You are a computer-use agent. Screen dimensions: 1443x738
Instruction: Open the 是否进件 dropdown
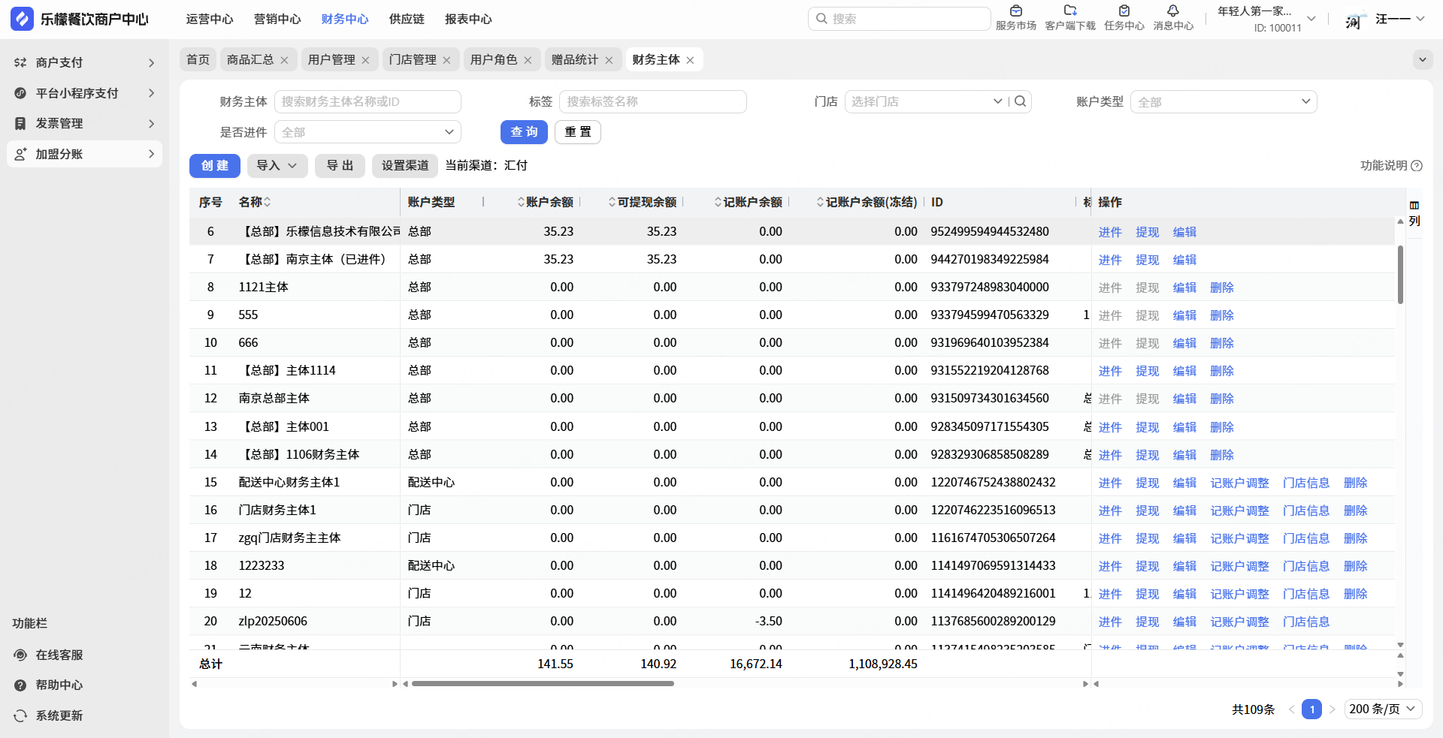(x=368, y=132)
